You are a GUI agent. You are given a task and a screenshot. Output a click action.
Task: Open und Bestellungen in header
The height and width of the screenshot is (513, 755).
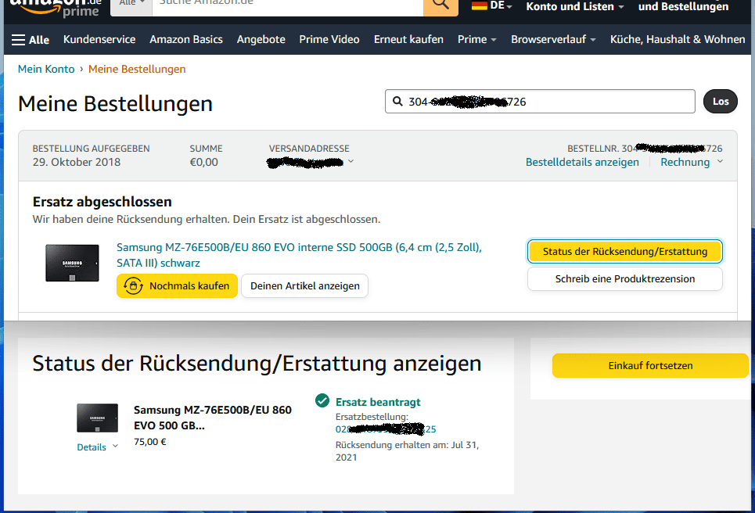point(683,7)
